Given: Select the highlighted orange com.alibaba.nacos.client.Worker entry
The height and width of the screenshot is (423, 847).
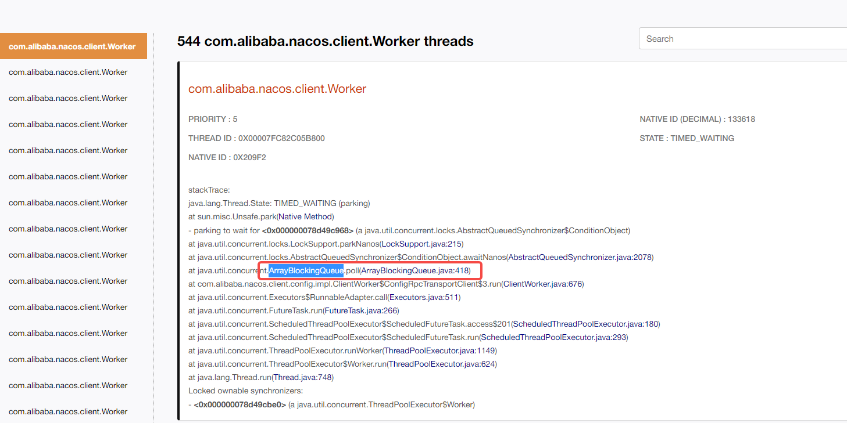Looking at the screenshot, I should (73, 46).
